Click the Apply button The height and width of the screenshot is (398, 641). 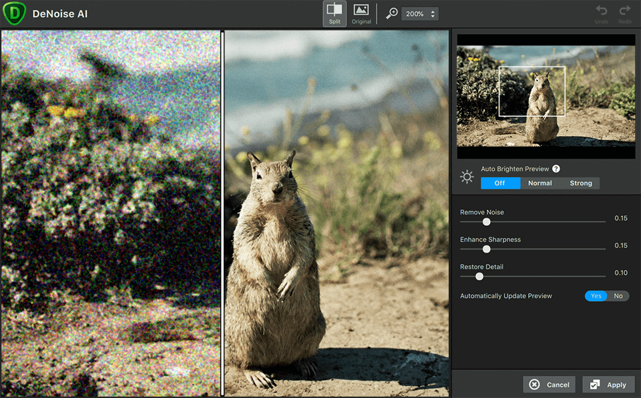click(x=608, y=384)
